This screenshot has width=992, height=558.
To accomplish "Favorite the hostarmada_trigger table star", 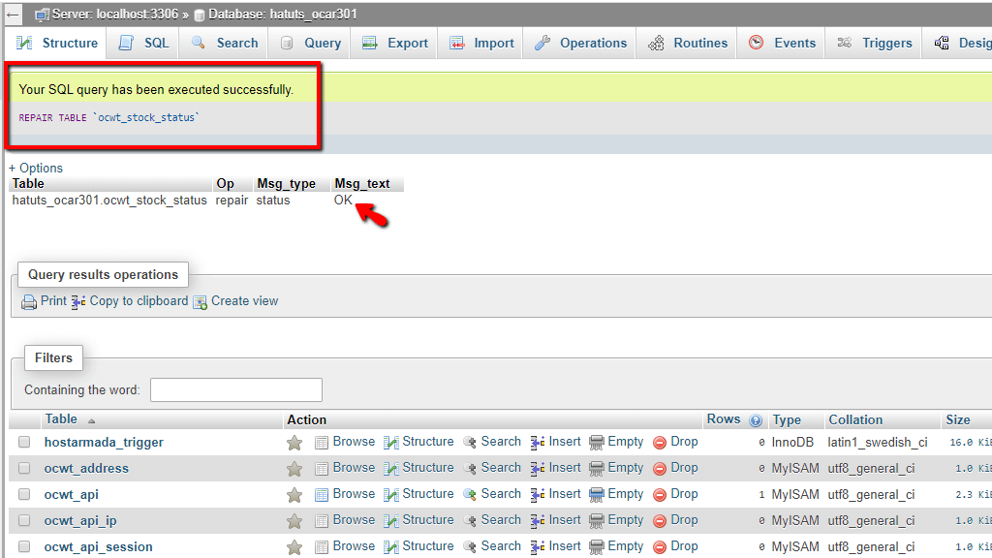I will pyautogui.click(x=294, y=443).
